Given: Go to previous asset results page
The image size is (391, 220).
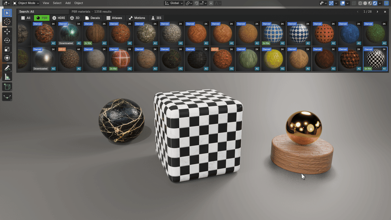Looking at the screenshot, I should click(358, 12).
